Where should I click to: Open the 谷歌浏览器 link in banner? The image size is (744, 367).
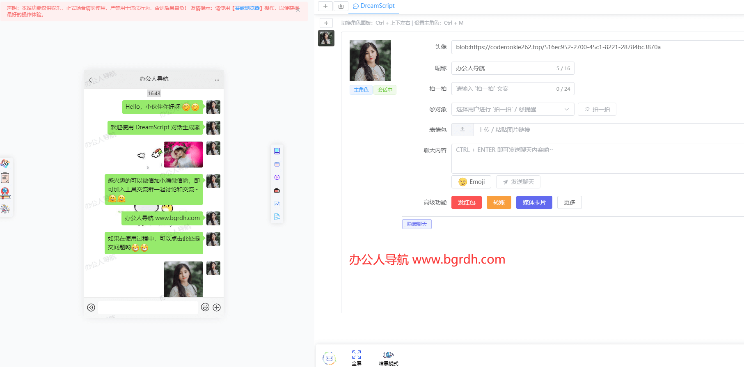[247, 8]
